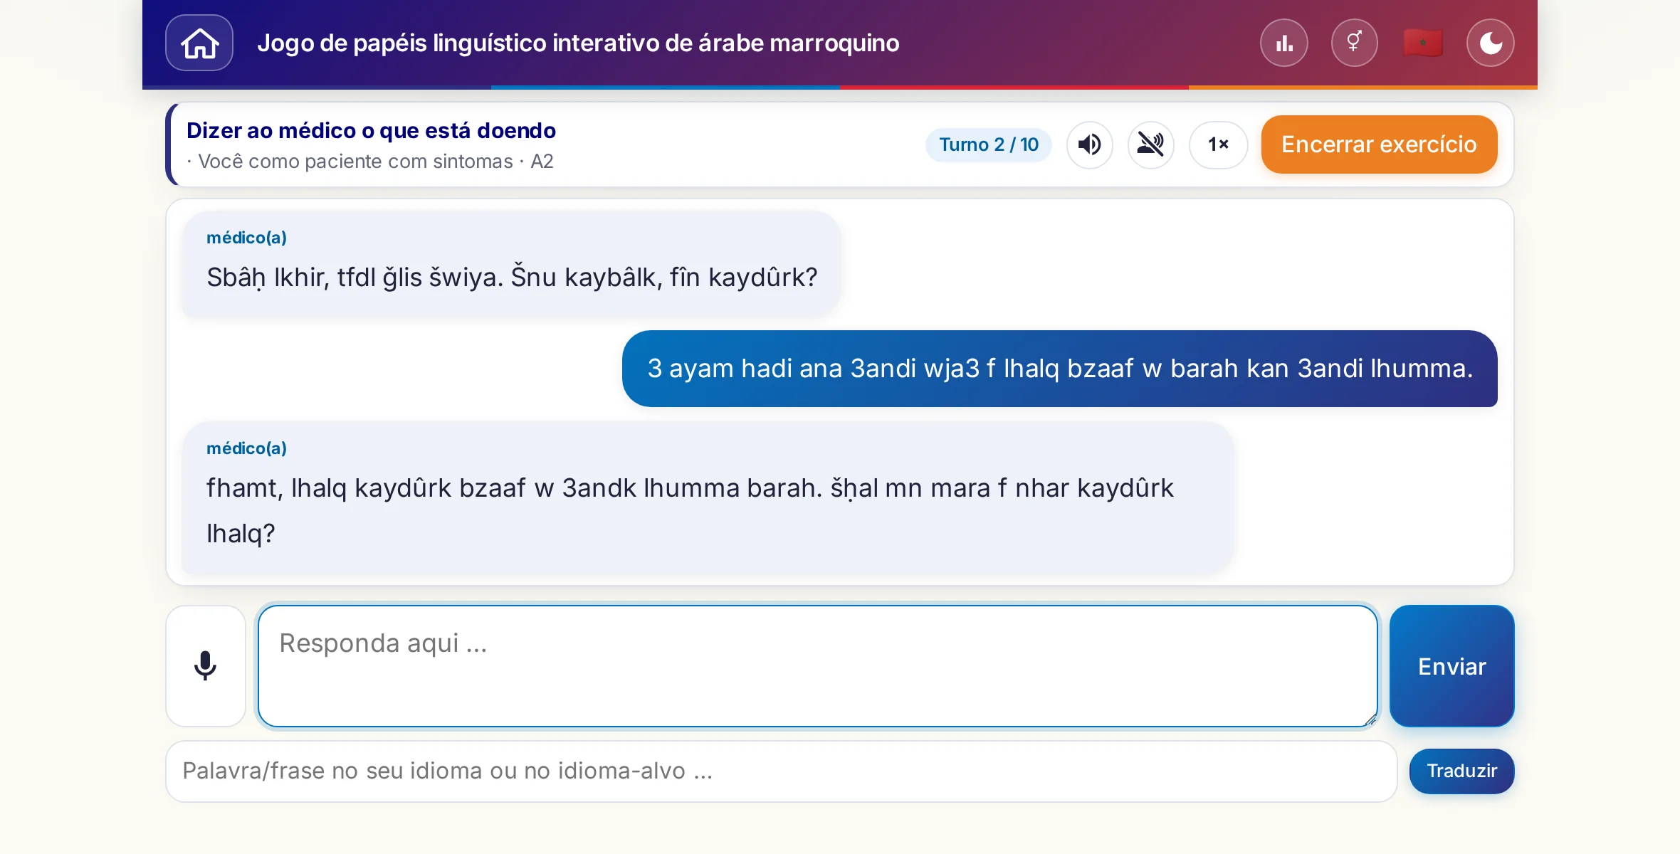Screen dimensions: 1680x854
Task: Go to the home page icon
Action: (199, 43)
